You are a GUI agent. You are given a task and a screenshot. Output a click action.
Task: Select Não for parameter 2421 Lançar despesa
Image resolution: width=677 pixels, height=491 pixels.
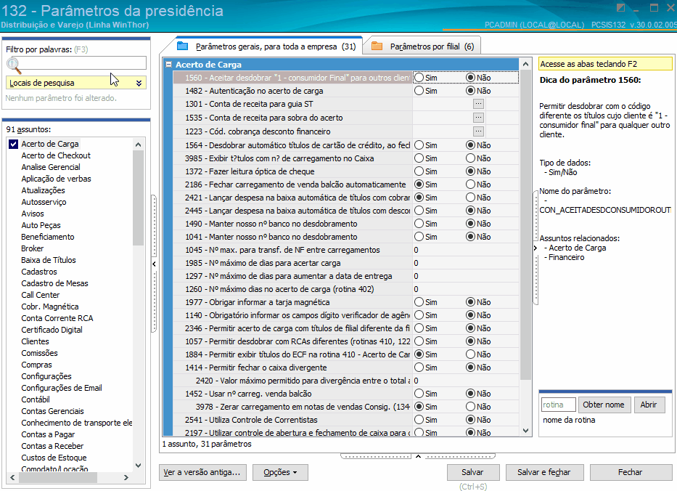point(471,198)
